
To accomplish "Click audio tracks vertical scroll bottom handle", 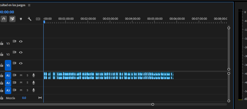I will [x=229, y=101].
